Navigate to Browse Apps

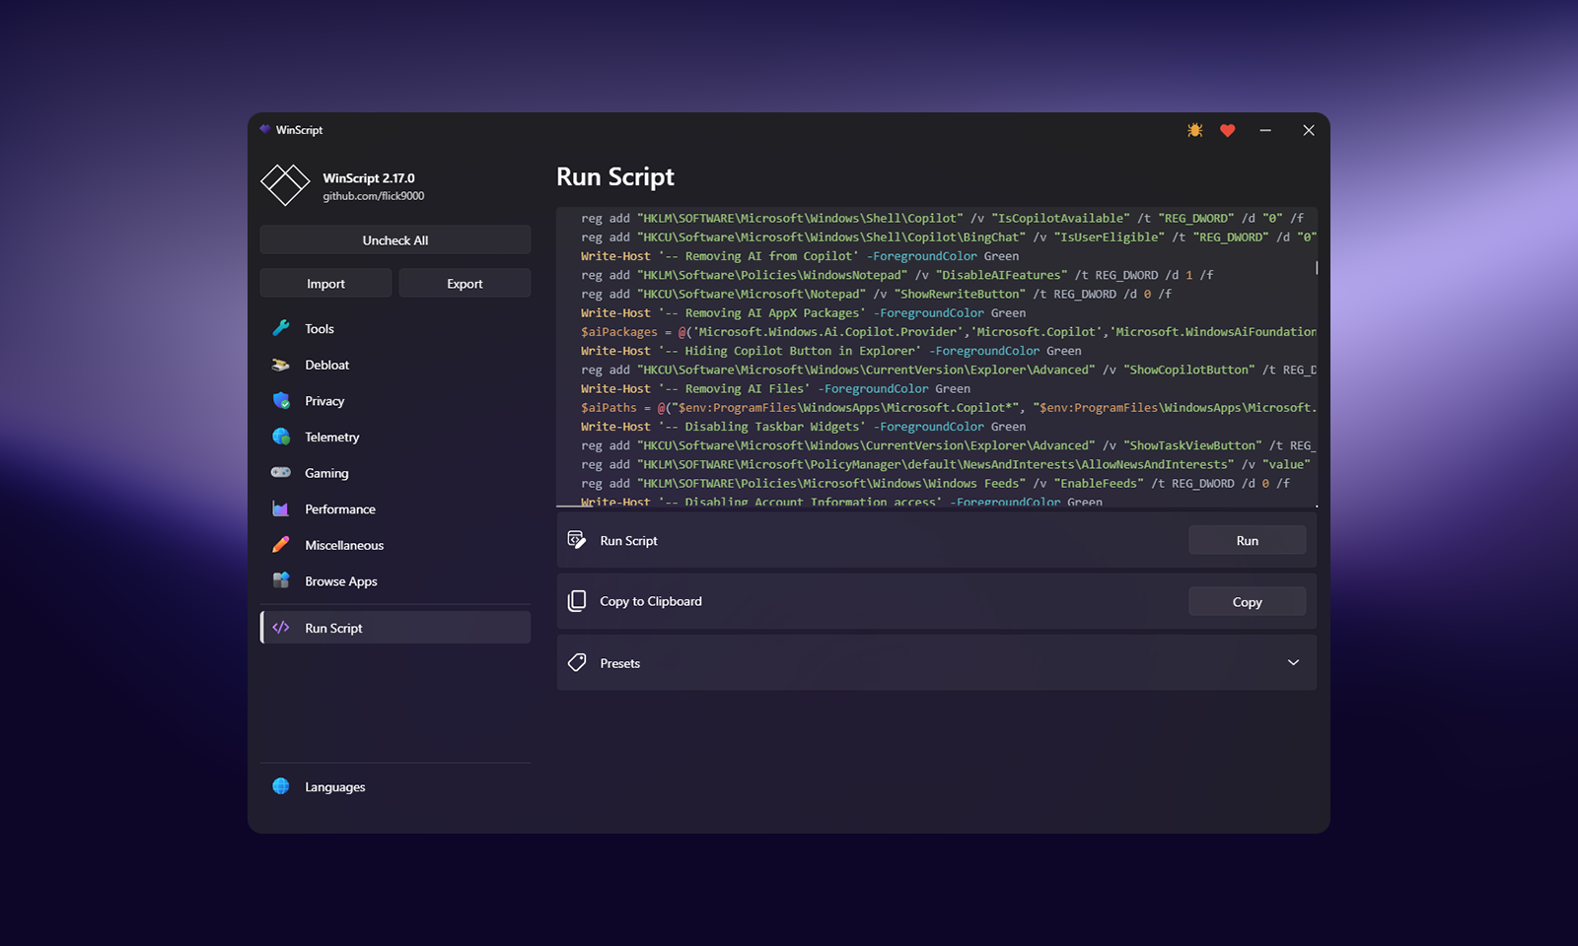[395, 580]
